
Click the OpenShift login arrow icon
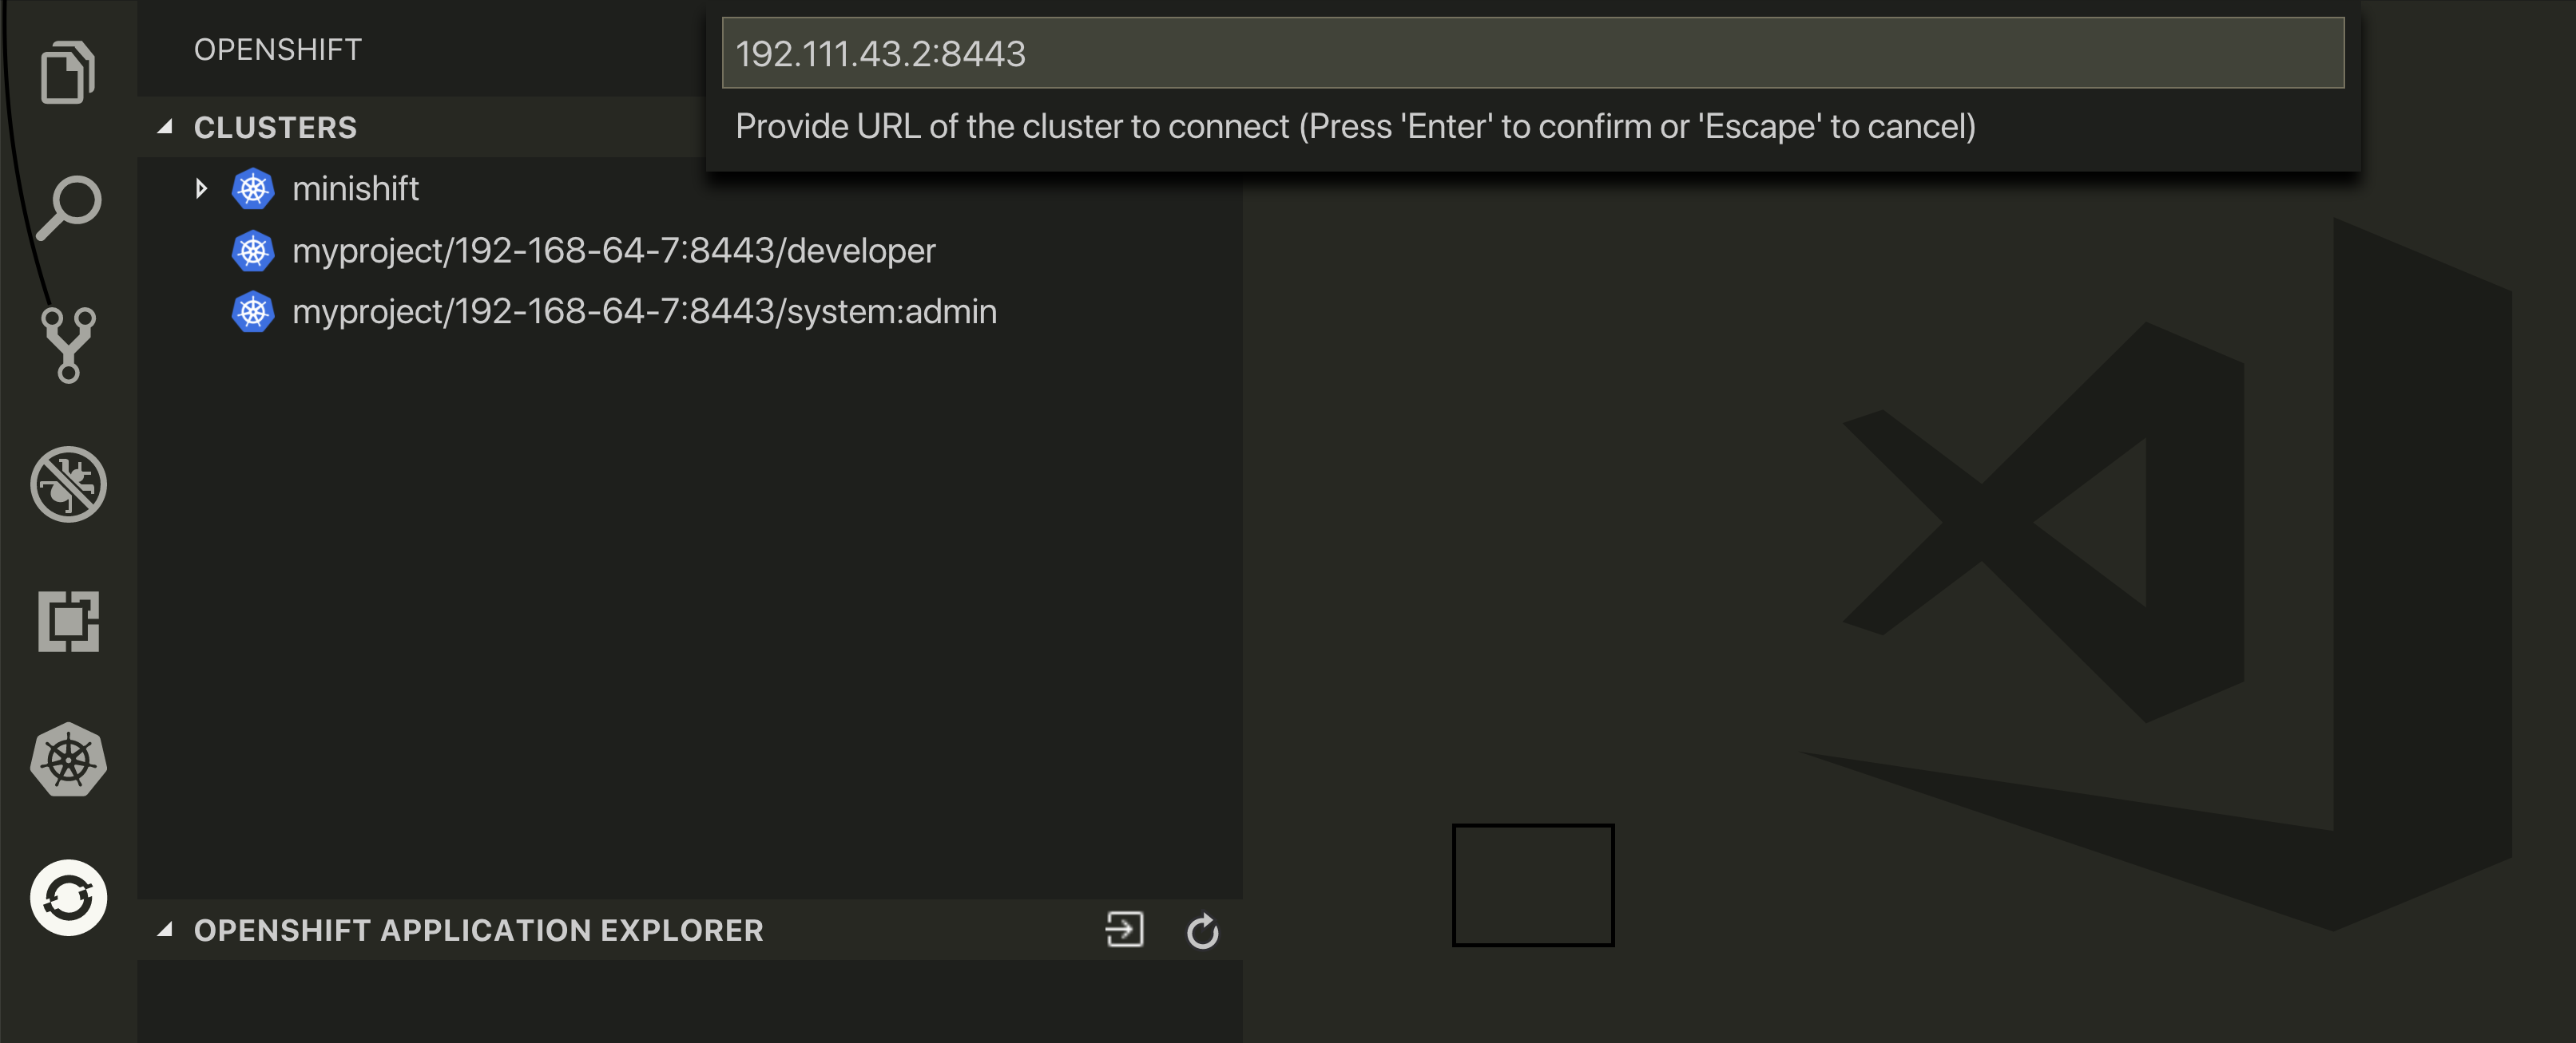[x=1124, y=929]
